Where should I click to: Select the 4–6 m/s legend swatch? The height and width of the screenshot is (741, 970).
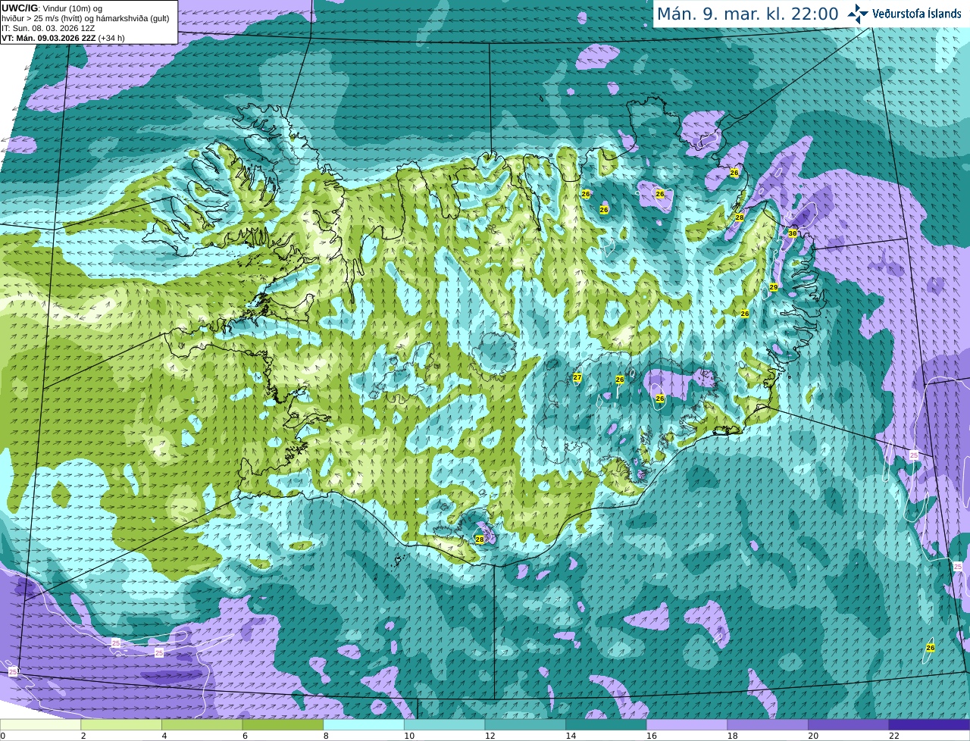[x=202, y=724]
